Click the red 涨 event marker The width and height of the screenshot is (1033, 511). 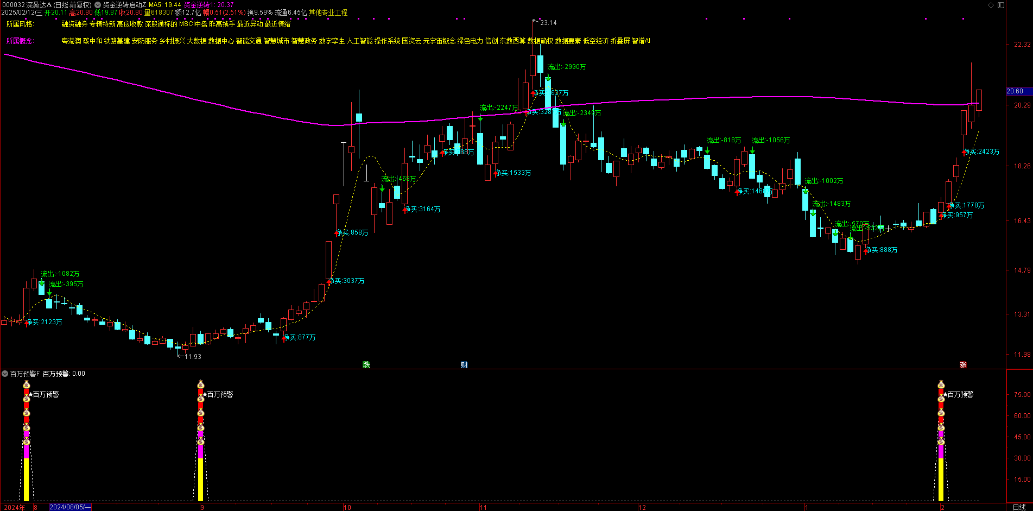963,364
